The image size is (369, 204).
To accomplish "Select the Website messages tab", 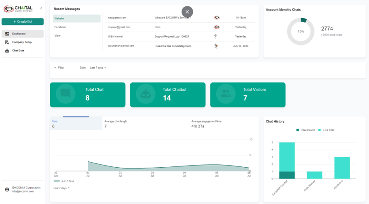I will coord(77,19).
